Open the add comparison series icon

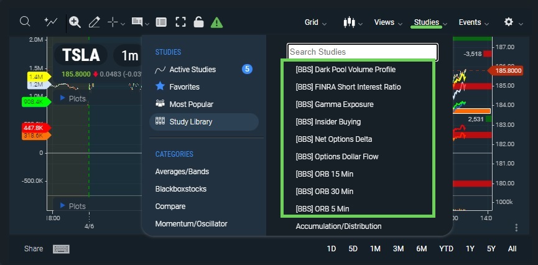(x=51, y=22)
